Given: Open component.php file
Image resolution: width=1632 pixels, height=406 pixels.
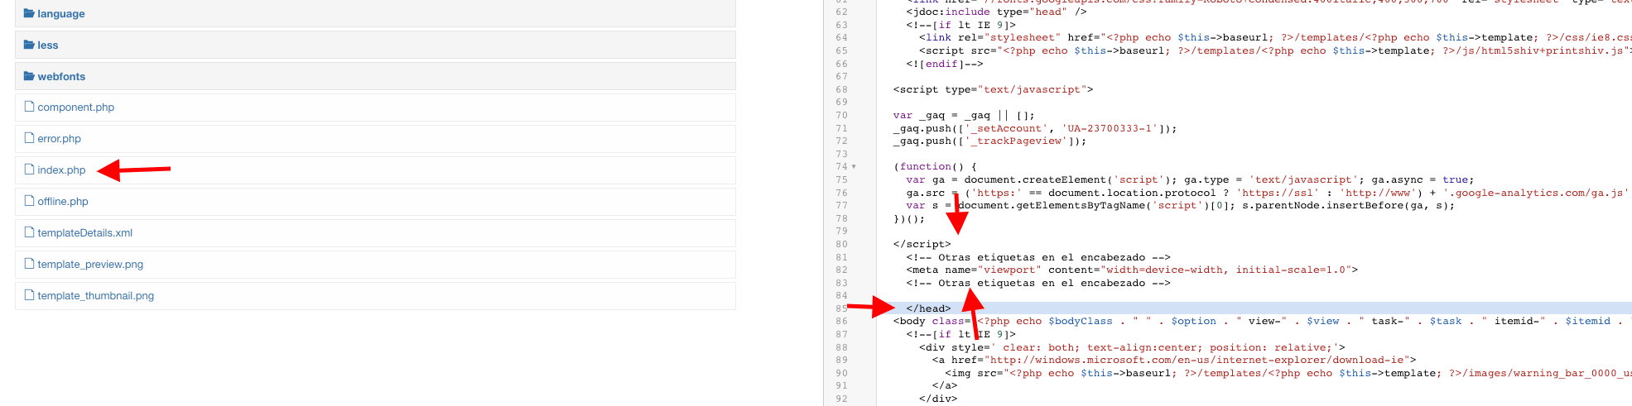Looking at the screenshot, I should tap(75, 107).
